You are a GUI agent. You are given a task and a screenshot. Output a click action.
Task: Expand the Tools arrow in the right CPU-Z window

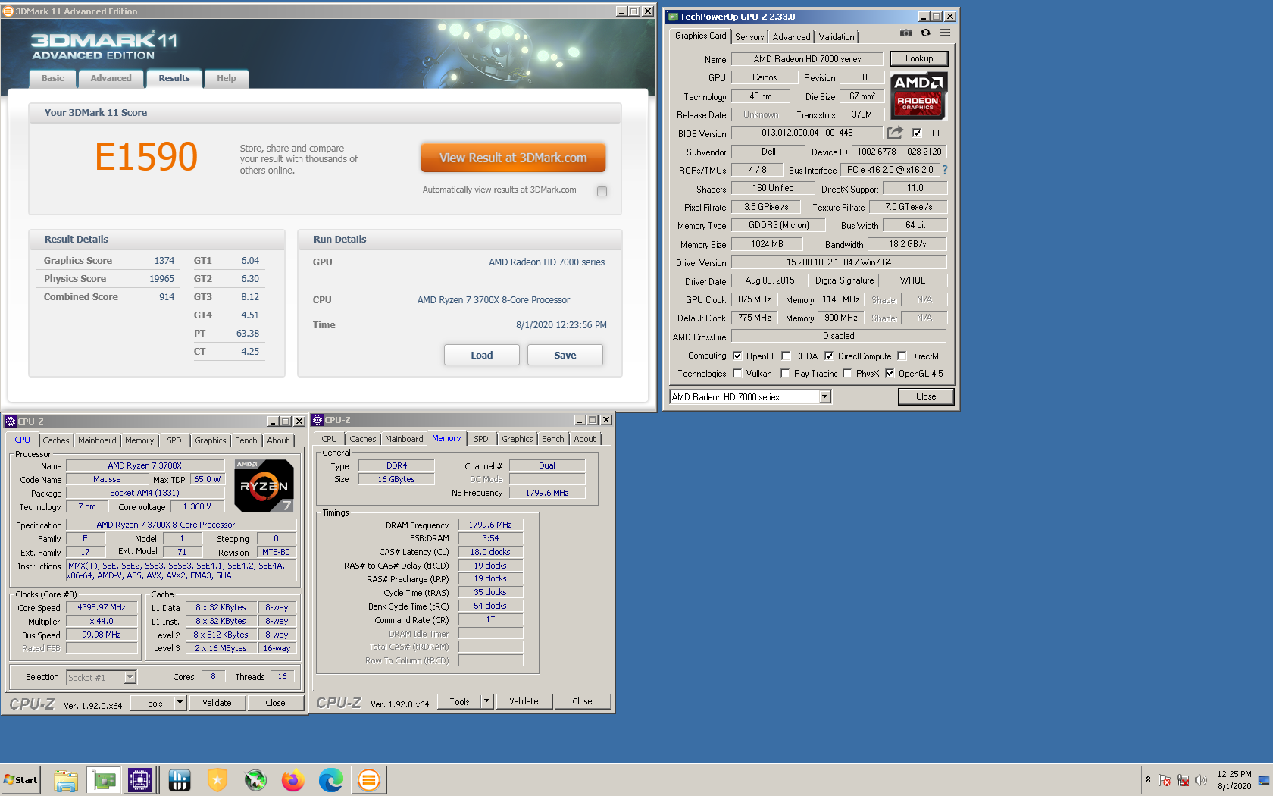point(487,701)
